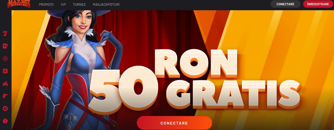Open the numbered ball lottery icon

5,108
